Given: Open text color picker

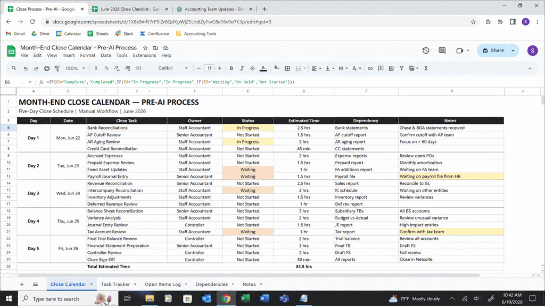Looking at the screenshot, I should point(263,69).
